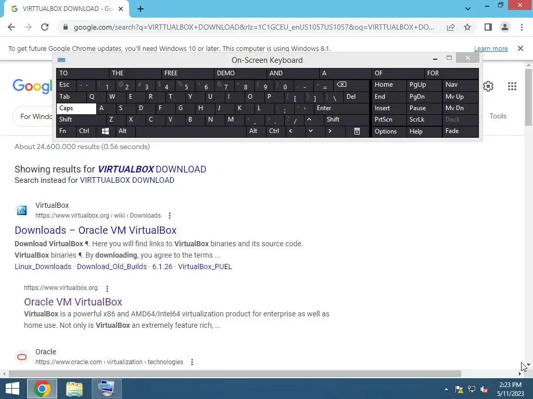533x399 pixels.
Task: Select the text prediction FOR
Action: click(451, 73)
